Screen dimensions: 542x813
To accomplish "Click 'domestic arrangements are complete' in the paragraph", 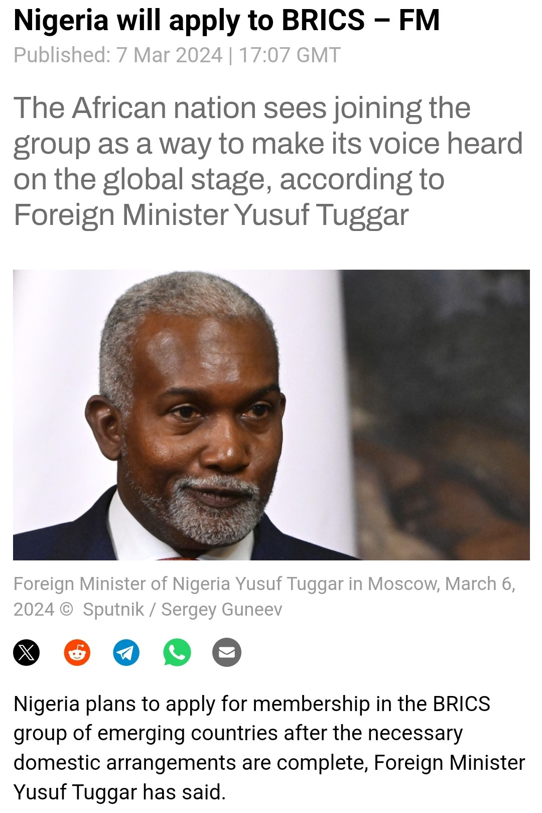I will (192, 763).
